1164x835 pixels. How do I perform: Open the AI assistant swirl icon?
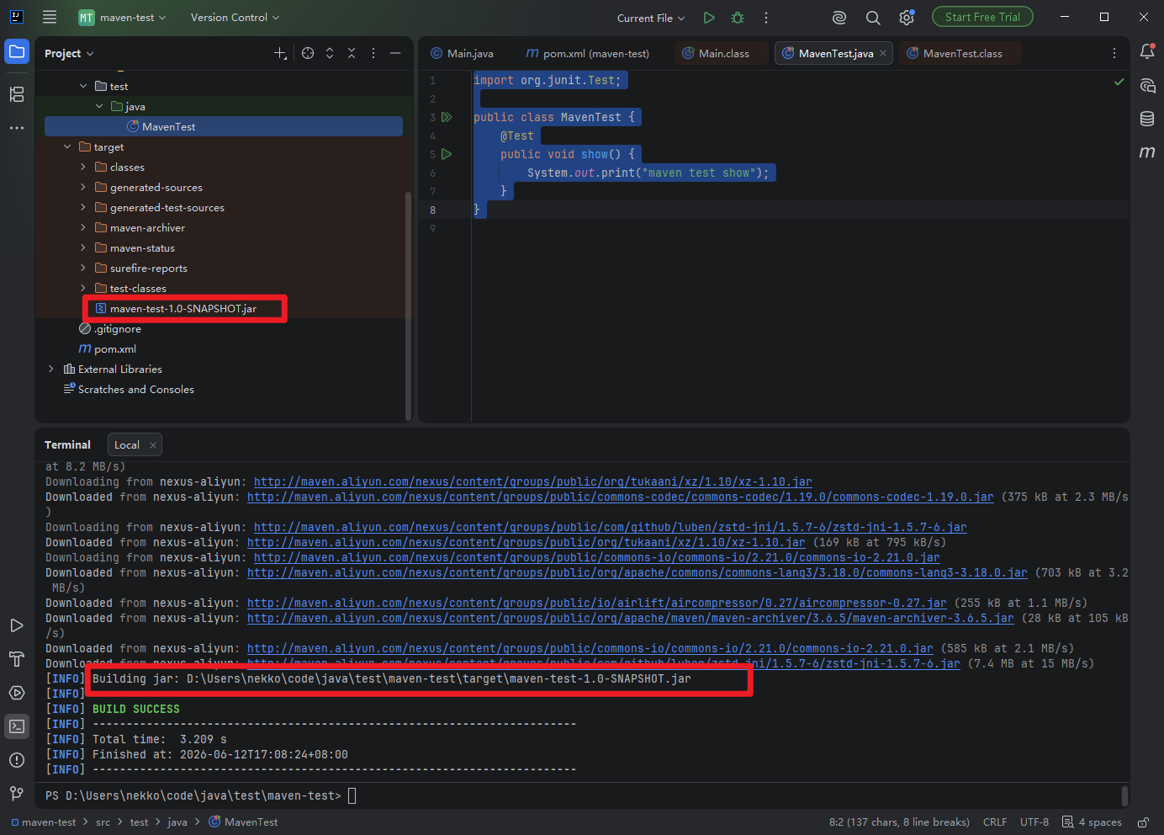click(839, 18)
